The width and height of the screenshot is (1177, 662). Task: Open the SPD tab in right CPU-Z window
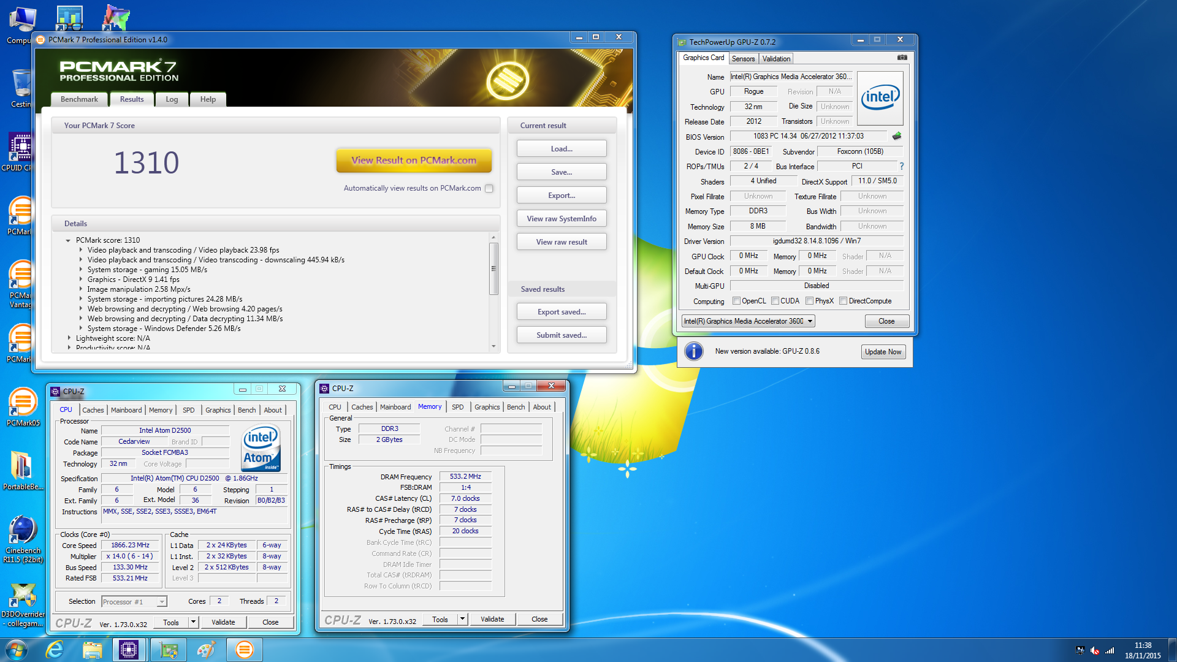(457, 407)
